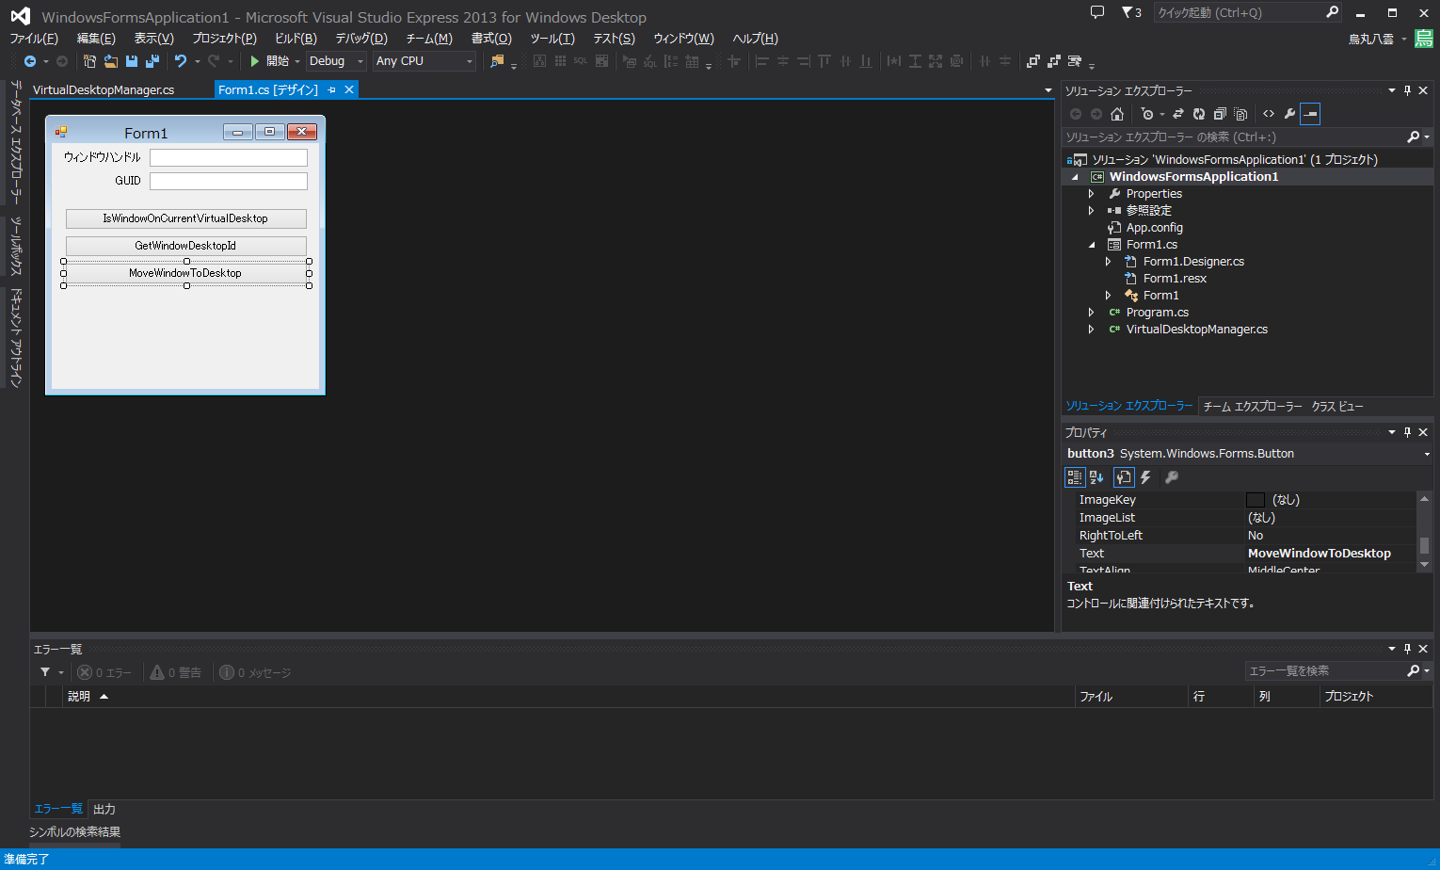1440x870 pixels.
Task: Expand the 参照設定 references node
Action: (x=1091, y=211)
